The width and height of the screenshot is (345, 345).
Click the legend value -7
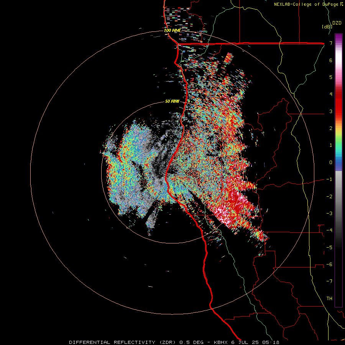pyautogui.click(x=329, y=281)
